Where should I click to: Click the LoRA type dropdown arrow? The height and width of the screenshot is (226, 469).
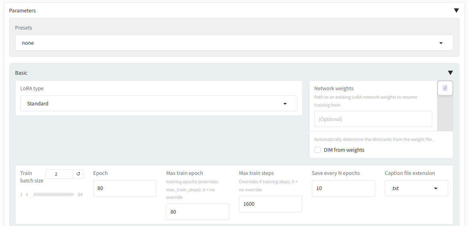point(285,104)
